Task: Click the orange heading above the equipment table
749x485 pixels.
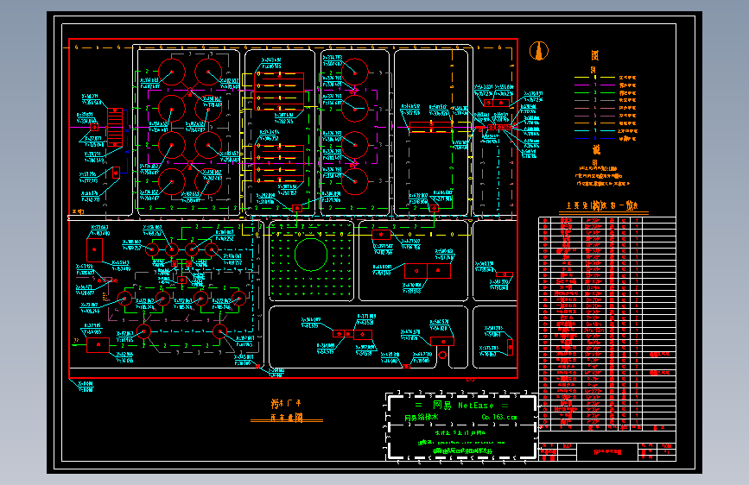Action: click(x=601, y=205)
